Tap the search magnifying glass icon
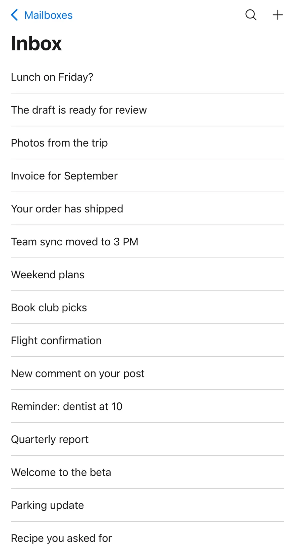The width and height of the screenshot is (295, 560). click(x=251, y=15)
